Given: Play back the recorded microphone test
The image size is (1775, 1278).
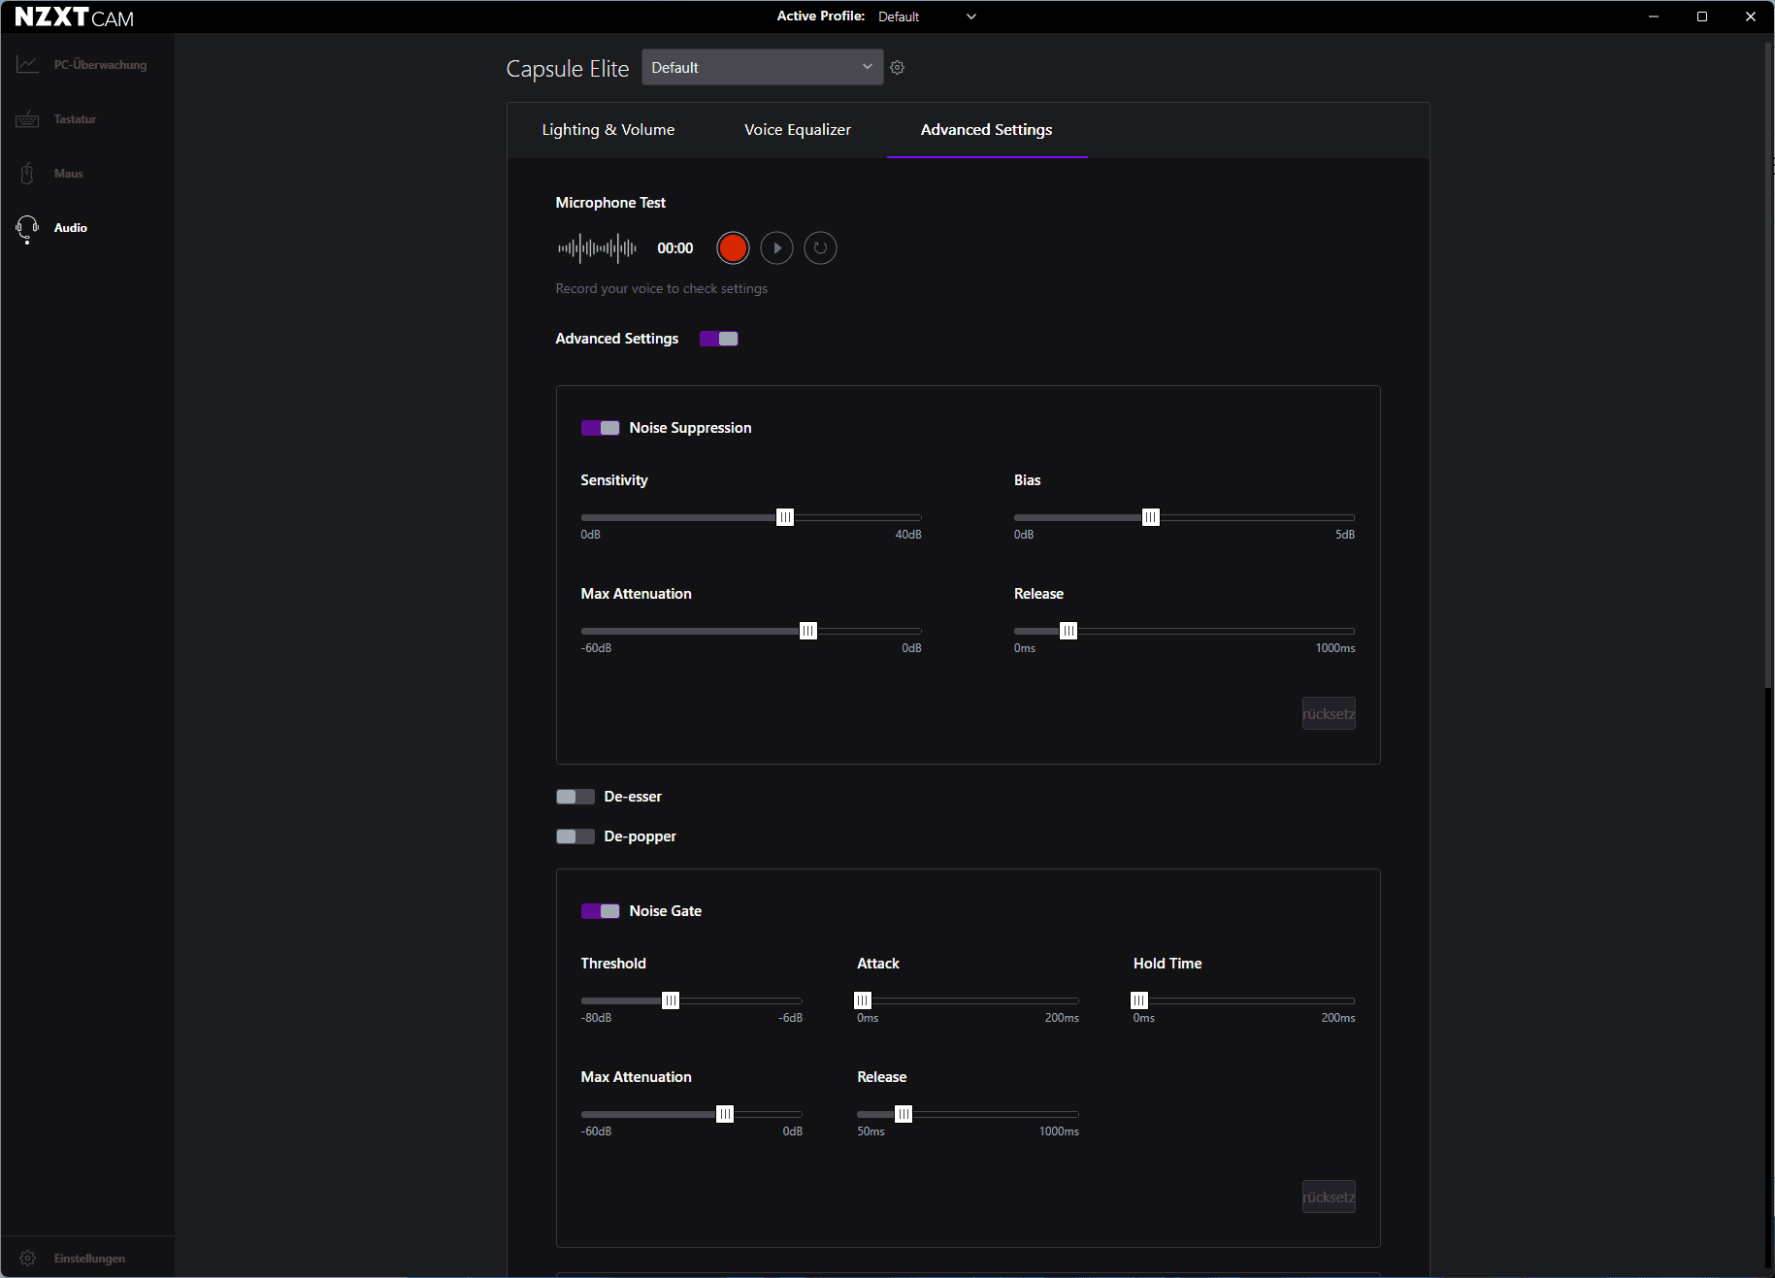Looking at the screenshot, I should pyautogui.click(x=776, y=248).
